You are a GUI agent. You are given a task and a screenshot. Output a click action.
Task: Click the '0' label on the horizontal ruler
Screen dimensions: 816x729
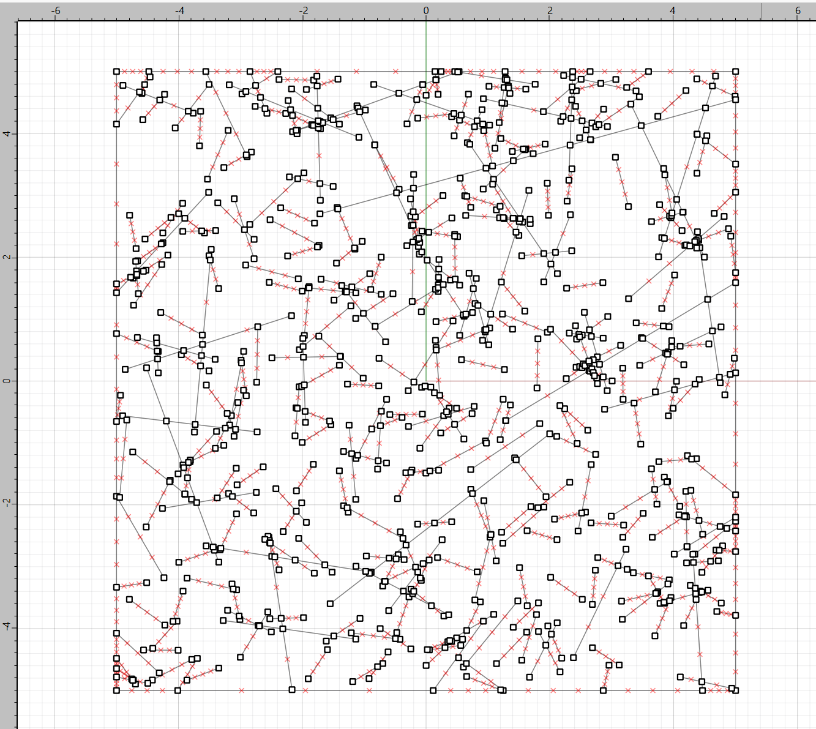pyautogui.click(x=426, y=10)
